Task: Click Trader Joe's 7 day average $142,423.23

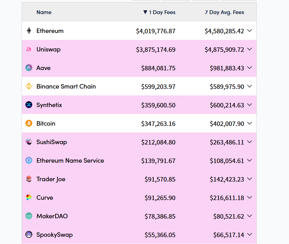Action: point(227,179)
